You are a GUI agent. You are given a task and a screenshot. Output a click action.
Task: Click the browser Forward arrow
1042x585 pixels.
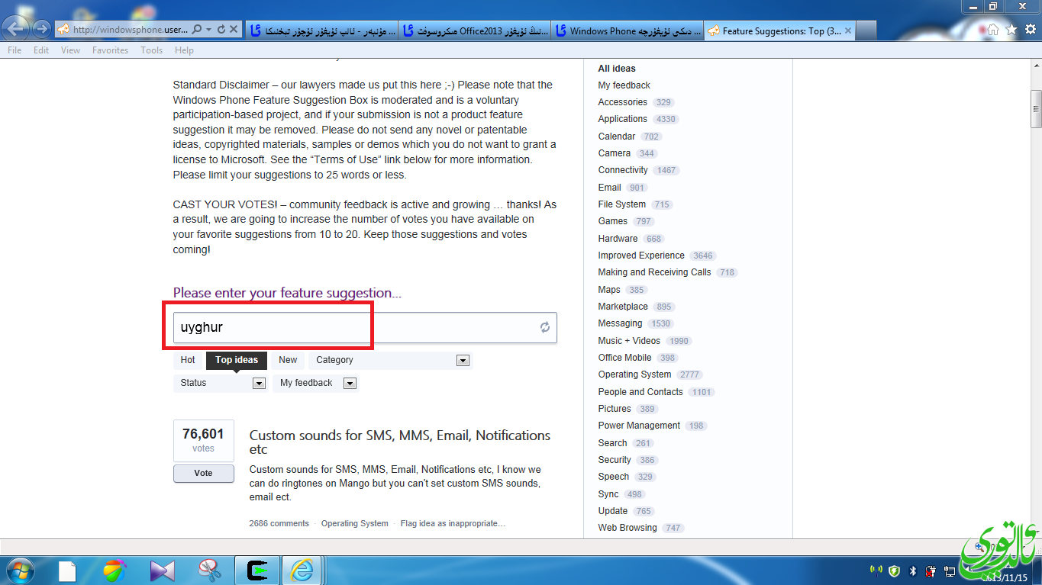coord(42,30)
